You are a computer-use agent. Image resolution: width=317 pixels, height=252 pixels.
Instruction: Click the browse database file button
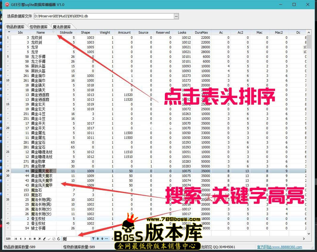(x=176, y=16)
